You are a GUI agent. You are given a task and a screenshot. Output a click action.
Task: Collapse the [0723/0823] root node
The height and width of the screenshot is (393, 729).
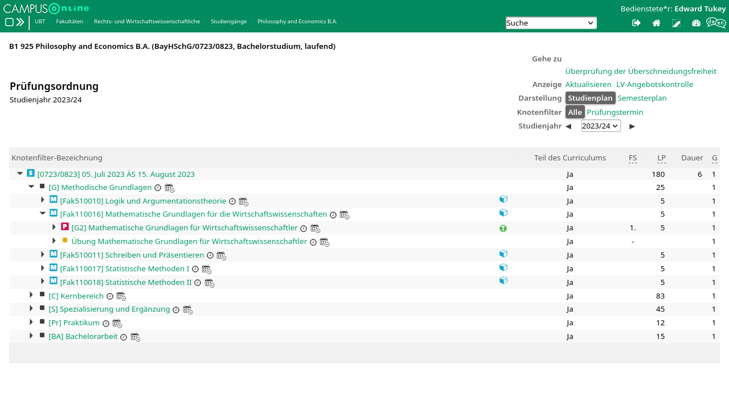20,173
